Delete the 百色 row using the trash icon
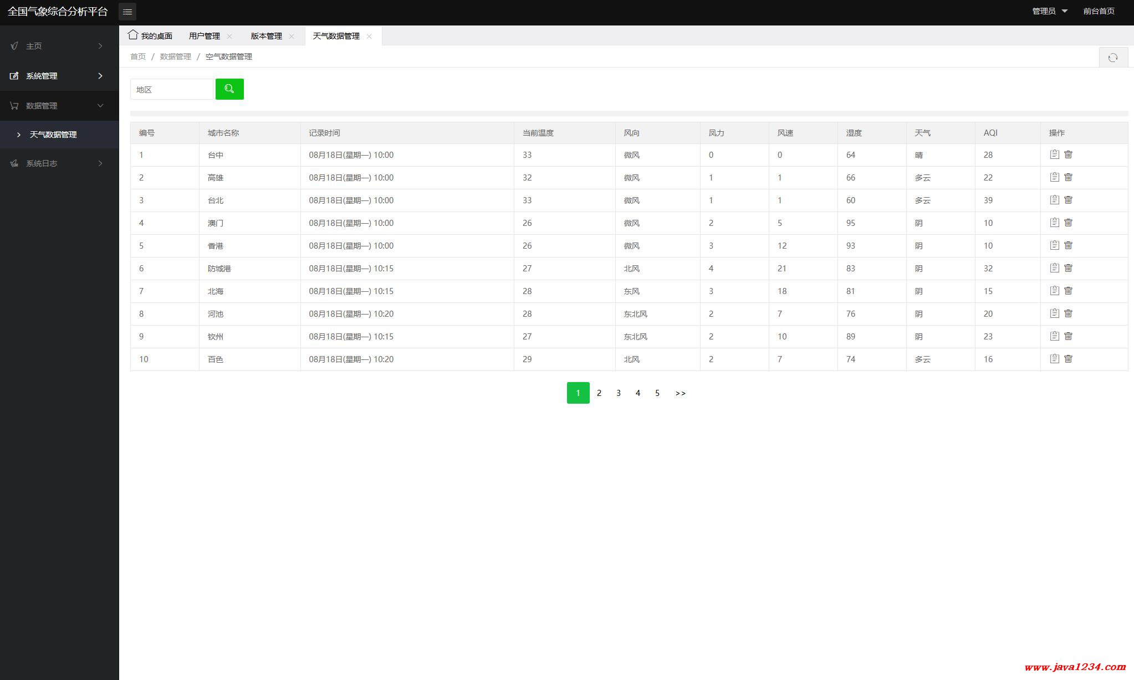Screen dimensions: 1134x680 [1069, 359]
